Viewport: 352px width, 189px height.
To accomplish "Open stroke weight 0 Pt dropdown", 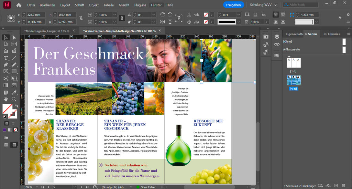I will 239,15.
